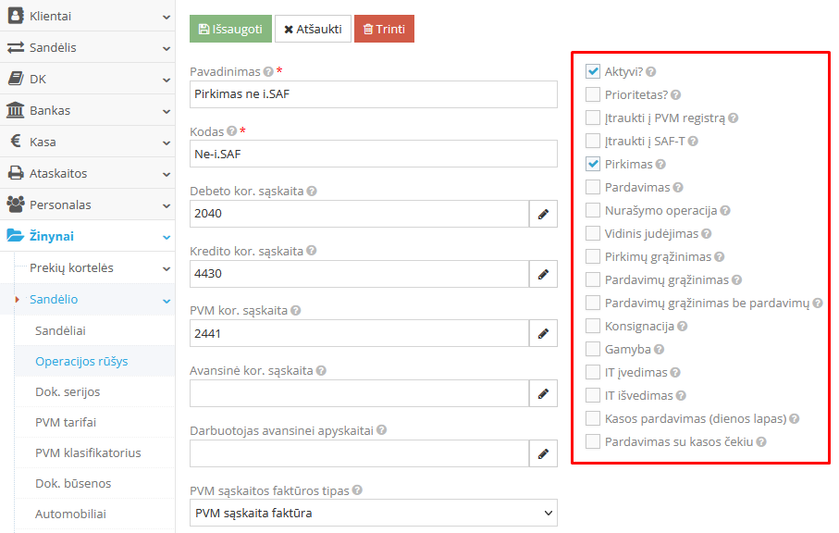This screenshot has height=533, width=839.
Task: Tick the Pardavimas checkbox
Action: pyautogui.click(x=593, y=187)
